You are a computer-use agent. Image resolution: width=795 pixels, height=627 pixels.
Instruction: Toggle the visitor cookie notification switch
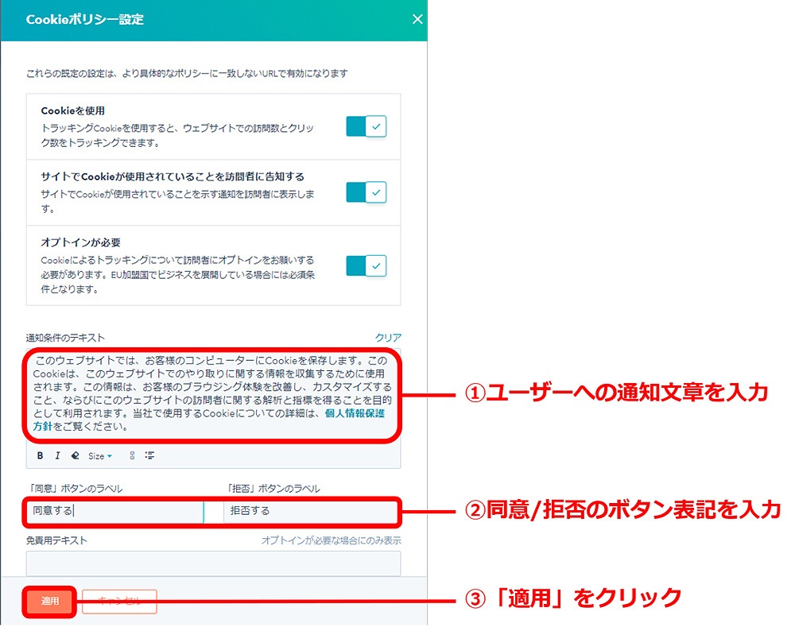click(366, 192)
